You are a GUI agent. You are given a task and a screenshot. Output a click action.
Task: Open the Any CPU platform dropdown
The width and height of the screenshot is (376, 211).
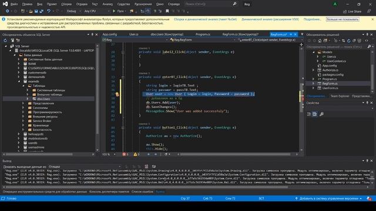(96, 11)
